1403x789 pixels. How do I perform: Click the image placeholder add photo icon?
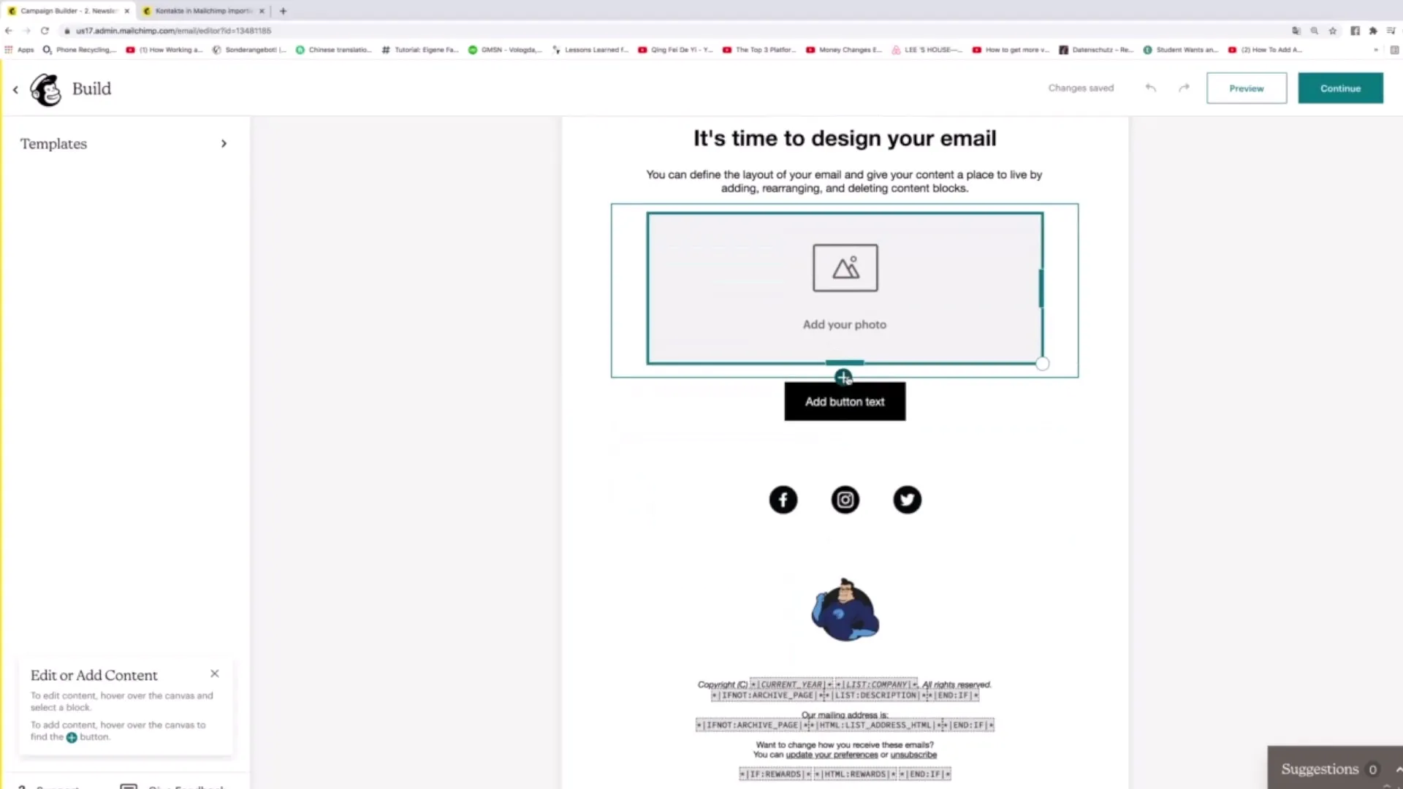844,268
